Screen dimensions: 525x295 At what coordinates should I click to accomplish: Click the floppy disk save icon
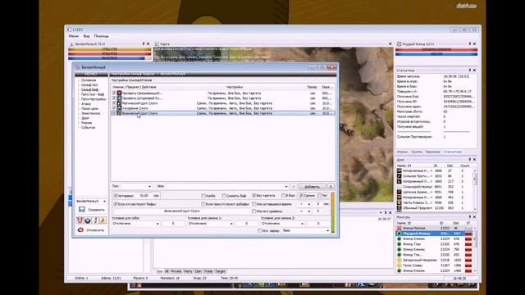(82, 210)
